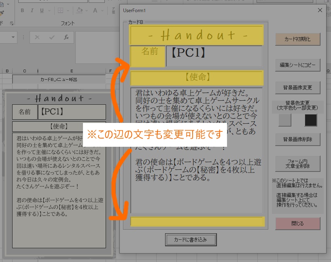Click the Enter (✓) icon in the formula bar

pyautogui.click(x=51, y=37)
